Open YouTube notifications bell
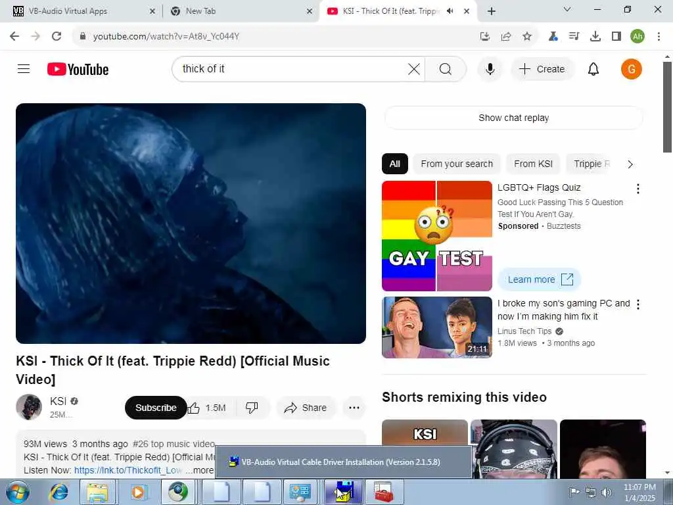The width and height of the screenshot is (673, 505). point(593,68)
